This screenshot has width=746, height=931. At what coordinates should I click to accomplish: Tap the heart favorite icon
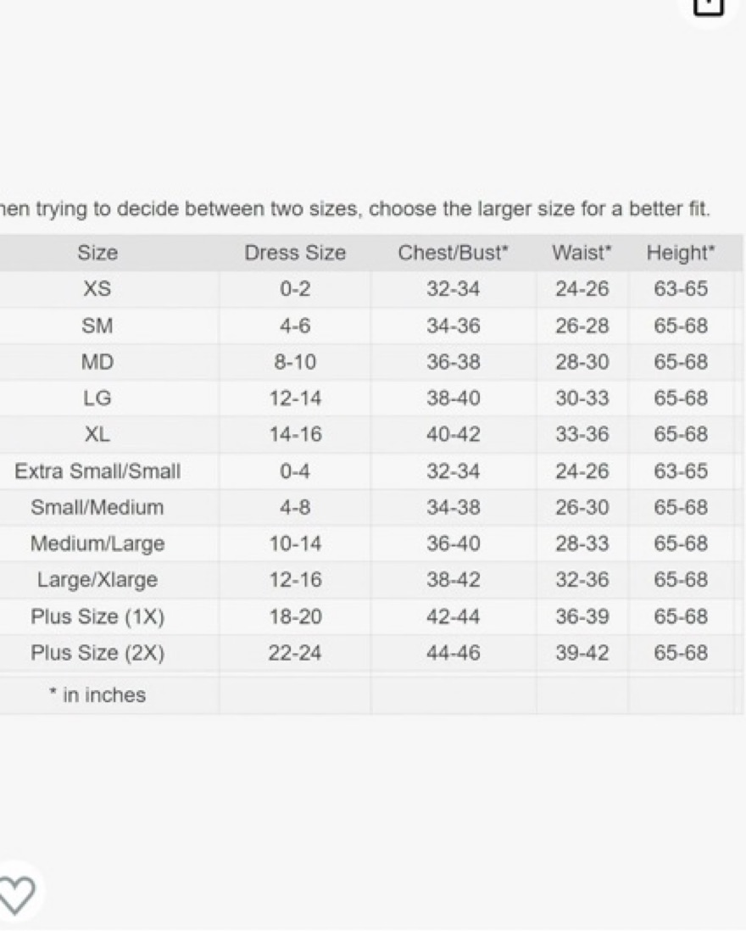pos(17,895)
